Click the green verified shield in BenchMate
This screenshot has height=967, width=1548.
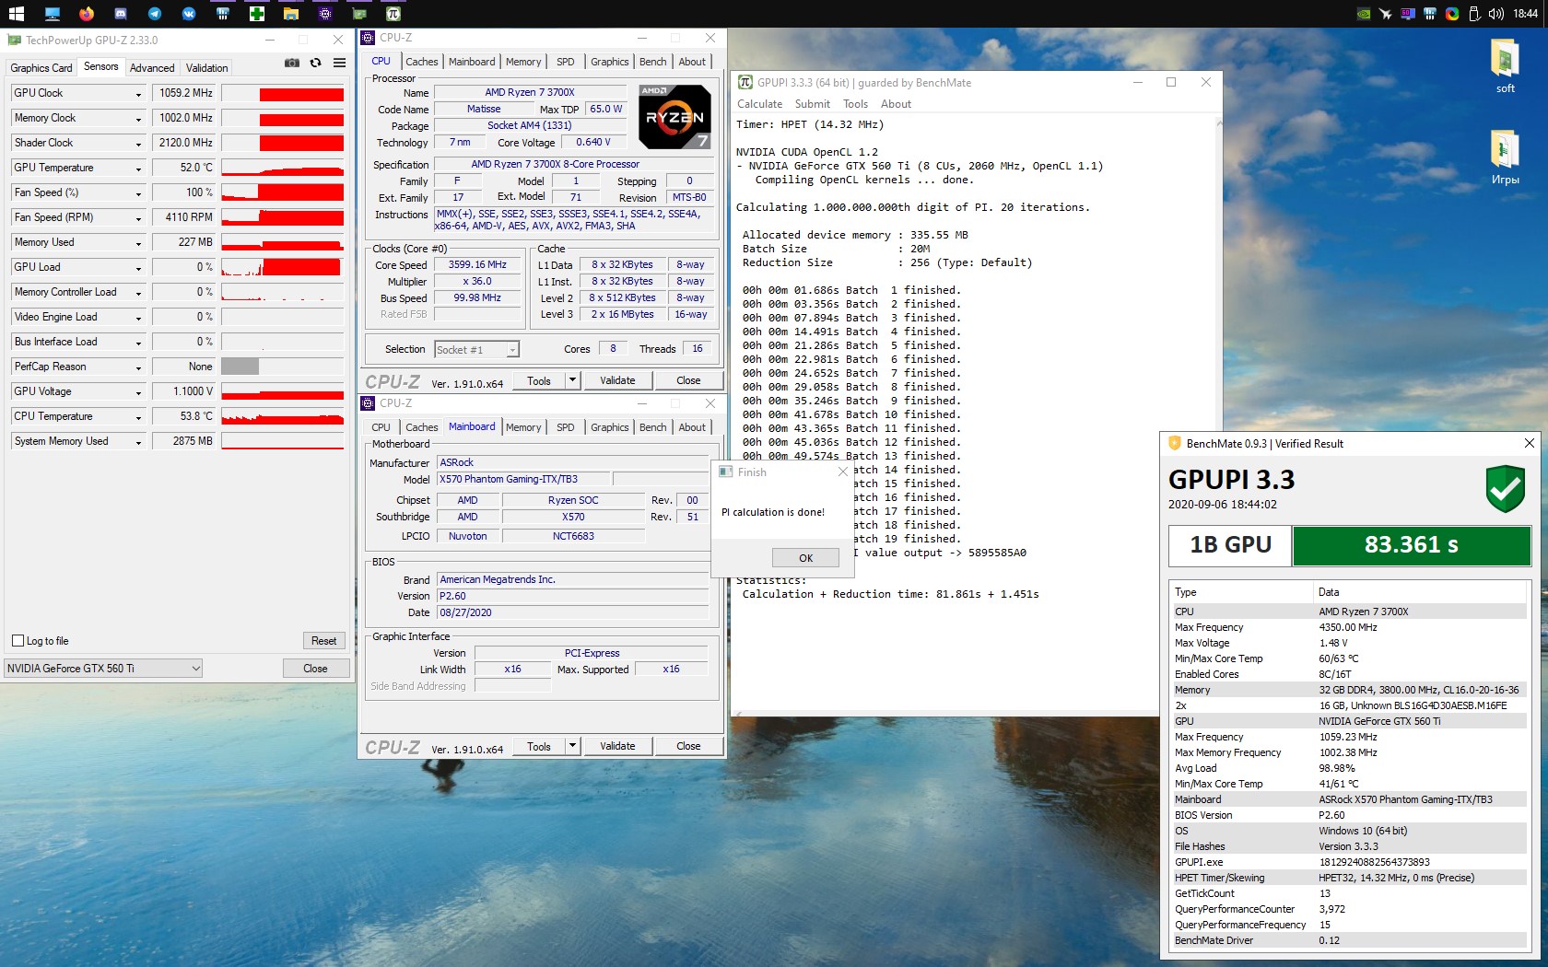pos(1505,489)
